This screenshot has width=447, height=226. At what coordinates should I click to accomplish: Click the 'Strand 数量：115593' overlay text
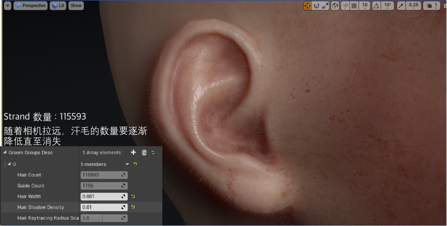[x=45, y=117]
